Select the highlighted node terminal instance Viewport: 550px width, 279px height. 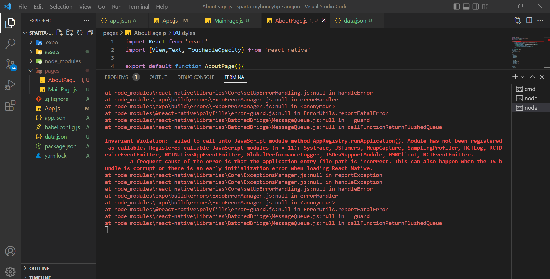(531, 108)
